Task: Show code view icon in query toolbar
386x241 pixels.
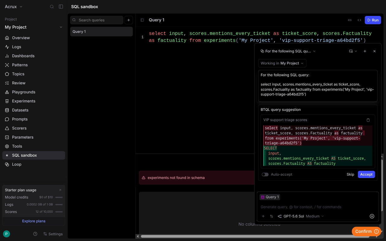Action: (x=359, y=20)
